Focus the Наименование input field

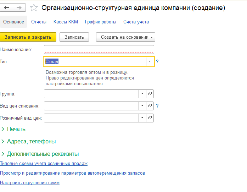coord(99,50)
